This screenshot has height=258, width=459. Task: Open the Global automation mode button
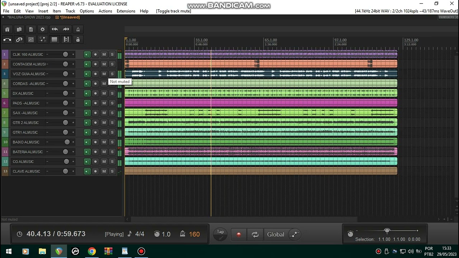[x=275, y=234]
